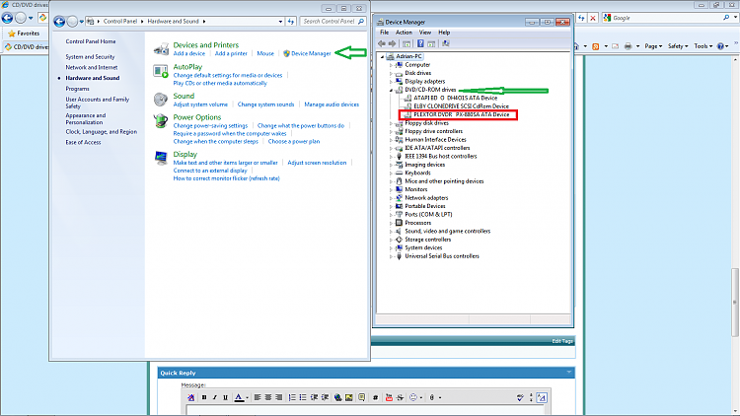
Task: Align text left in Quick Reply editor
Action: point(258,397)
